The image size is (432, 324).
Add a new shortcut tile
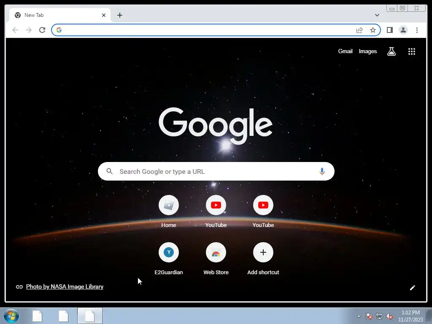point(263,259)
